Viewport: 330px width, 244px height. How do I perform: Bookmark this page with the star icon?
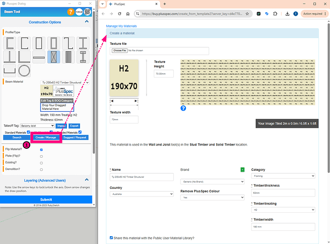(247, 14)
